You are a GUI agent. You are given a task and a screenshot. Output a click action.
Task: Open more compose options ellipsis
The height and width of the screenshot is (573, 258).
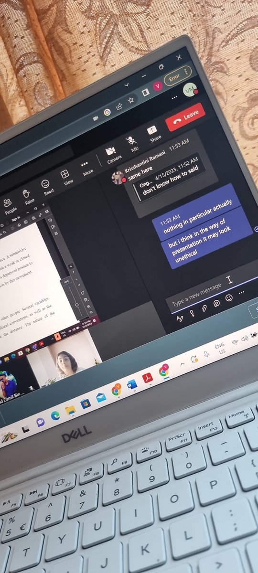pos(242,292)
